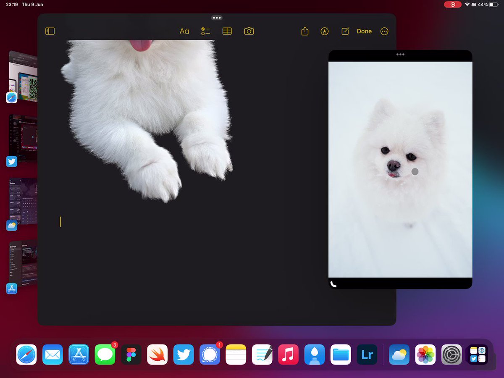
Task: Tap the Done button
Action: pyautogui.click(x=364, y=31)
